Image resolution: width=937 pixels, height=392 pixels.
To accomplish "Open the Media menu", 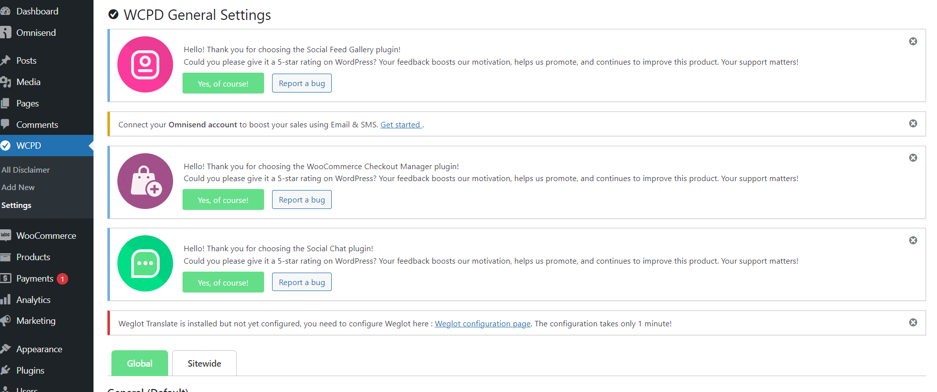I will [x=28, y=82].
